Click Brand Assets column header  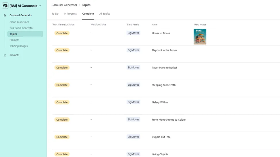coord(133,25)
